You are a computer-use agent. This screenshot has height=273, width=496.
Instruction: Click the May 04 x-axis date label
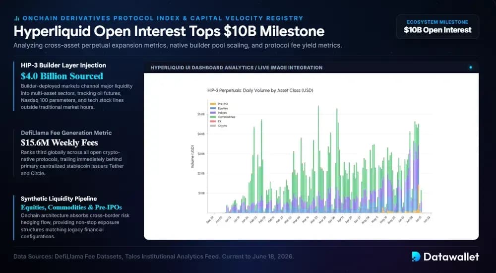point(366,219)
